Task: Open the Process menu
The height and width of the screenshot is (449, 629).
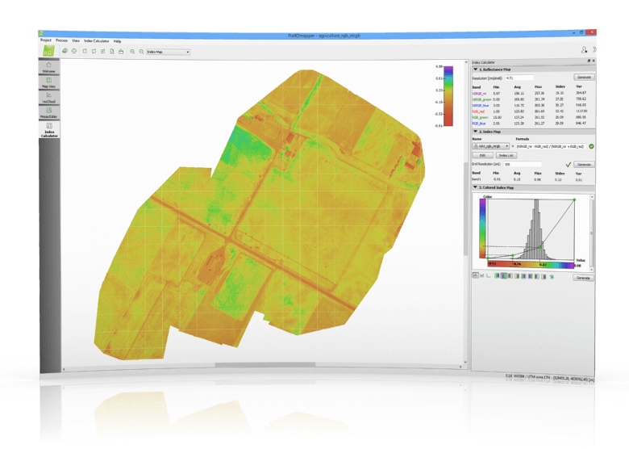Action: (x=62, y=40)
